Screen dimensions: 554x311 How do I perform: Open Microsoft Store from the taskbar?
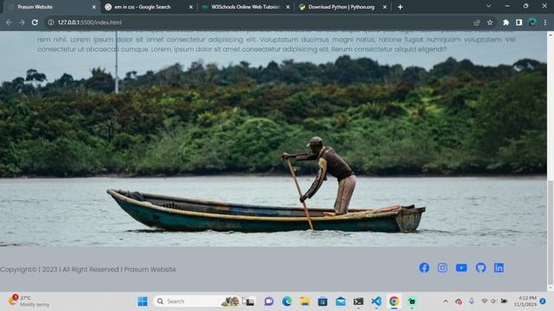pos(323,301)
